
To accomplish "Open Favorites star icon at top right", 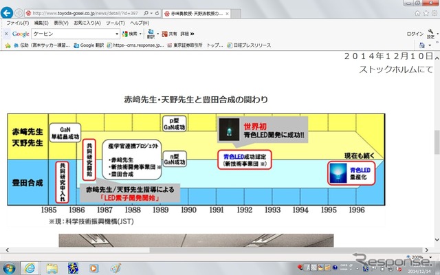I will 426,13.
